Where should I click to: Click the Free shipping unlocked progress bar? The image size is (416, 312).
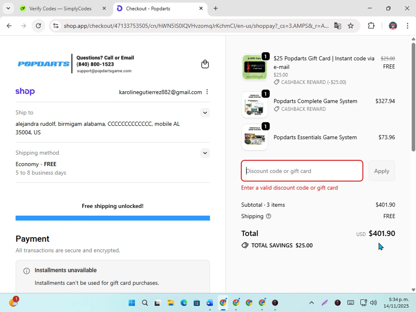point(113,218)
